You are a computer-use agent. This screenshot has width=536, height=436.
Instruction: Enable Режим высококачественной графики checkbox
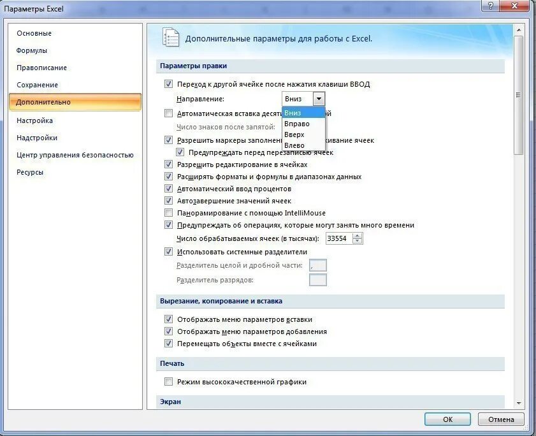point(168,382)
